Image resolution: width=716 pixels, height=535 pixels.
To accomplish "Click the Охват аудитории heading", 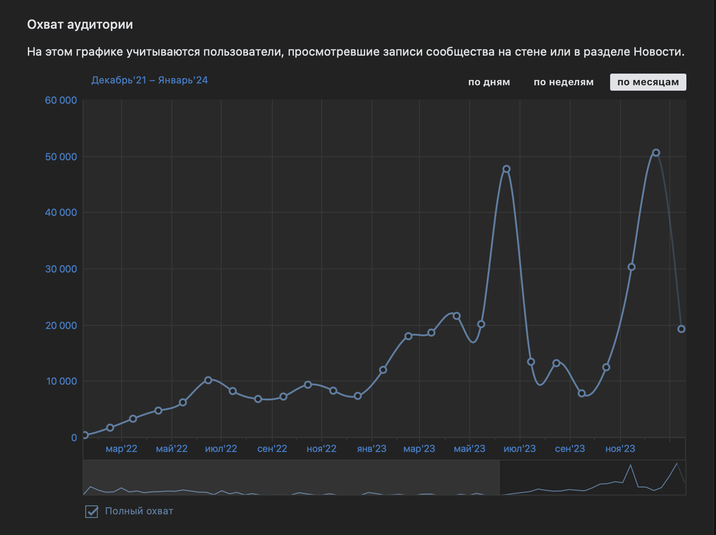I will (x=80, y=24).
